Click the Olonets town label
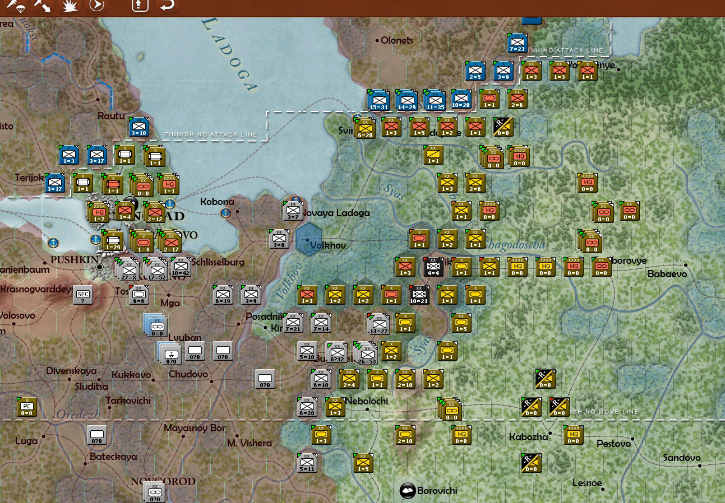The height and width of the screenshot is (503, 725). [397, 40]
